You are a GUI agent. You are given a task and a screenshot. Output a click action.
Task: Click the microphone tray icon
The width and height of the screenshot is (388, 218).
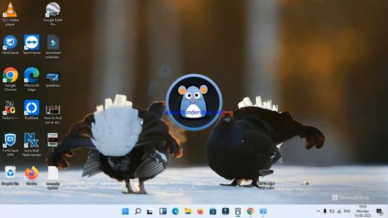[x=325, y=211]
